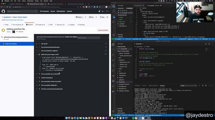Collapse the manifests folder in Explorer
Image resolution: width=215 pixels, height=120 pixels.
coord(122,60)
